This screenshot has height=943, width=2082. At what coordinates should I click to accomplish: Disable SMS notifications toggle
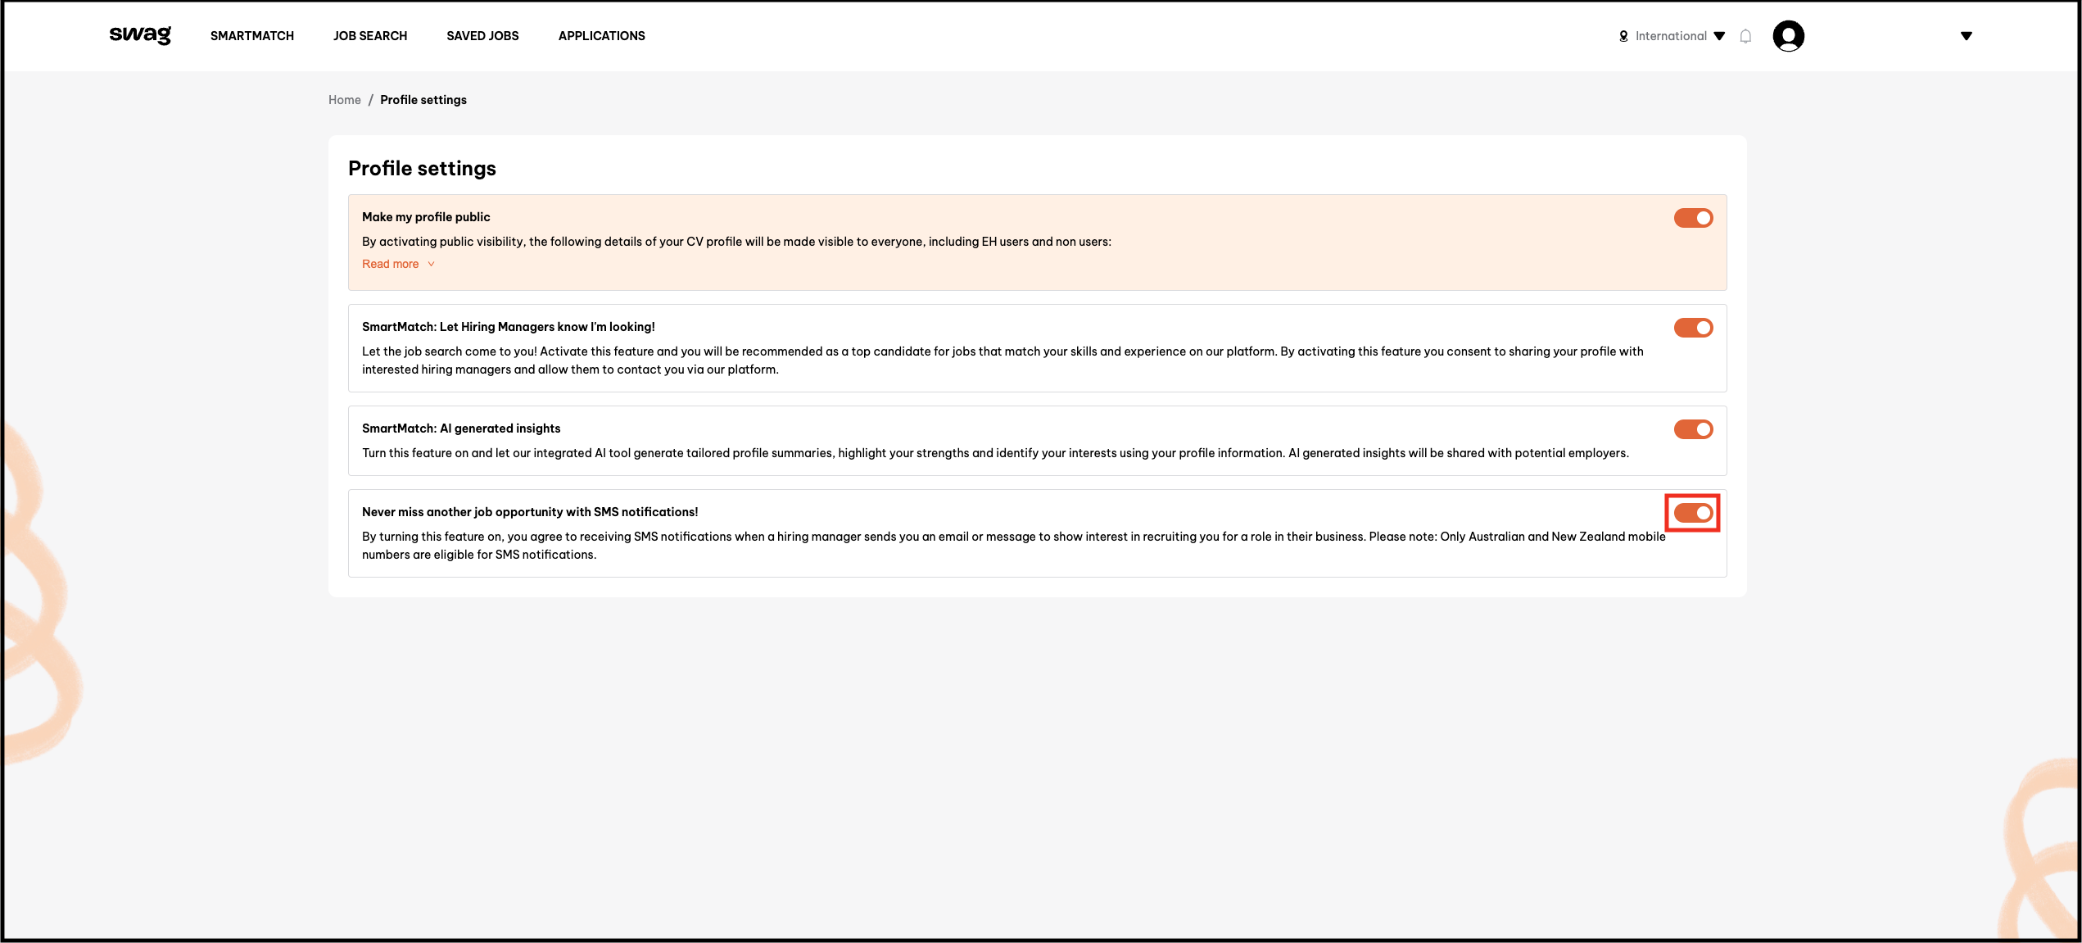[1693, 513]
